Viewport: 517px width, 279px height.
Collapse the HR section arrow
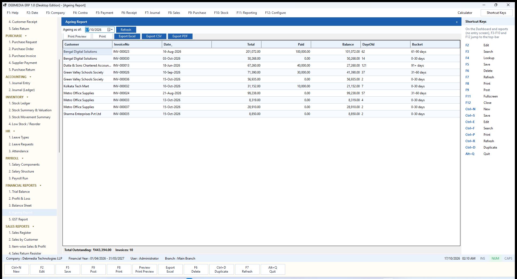point(14,131)
